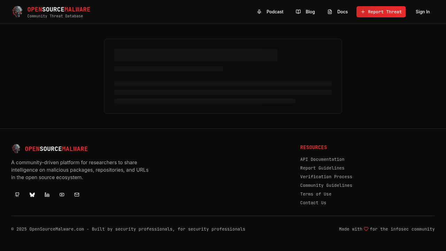Click the Podcast microphone icon

click(259, 12)
